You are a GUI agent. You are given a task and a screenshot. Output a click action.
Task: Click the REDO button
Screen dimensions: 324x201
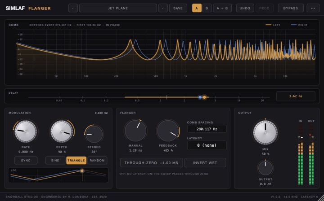click(265, 8)
